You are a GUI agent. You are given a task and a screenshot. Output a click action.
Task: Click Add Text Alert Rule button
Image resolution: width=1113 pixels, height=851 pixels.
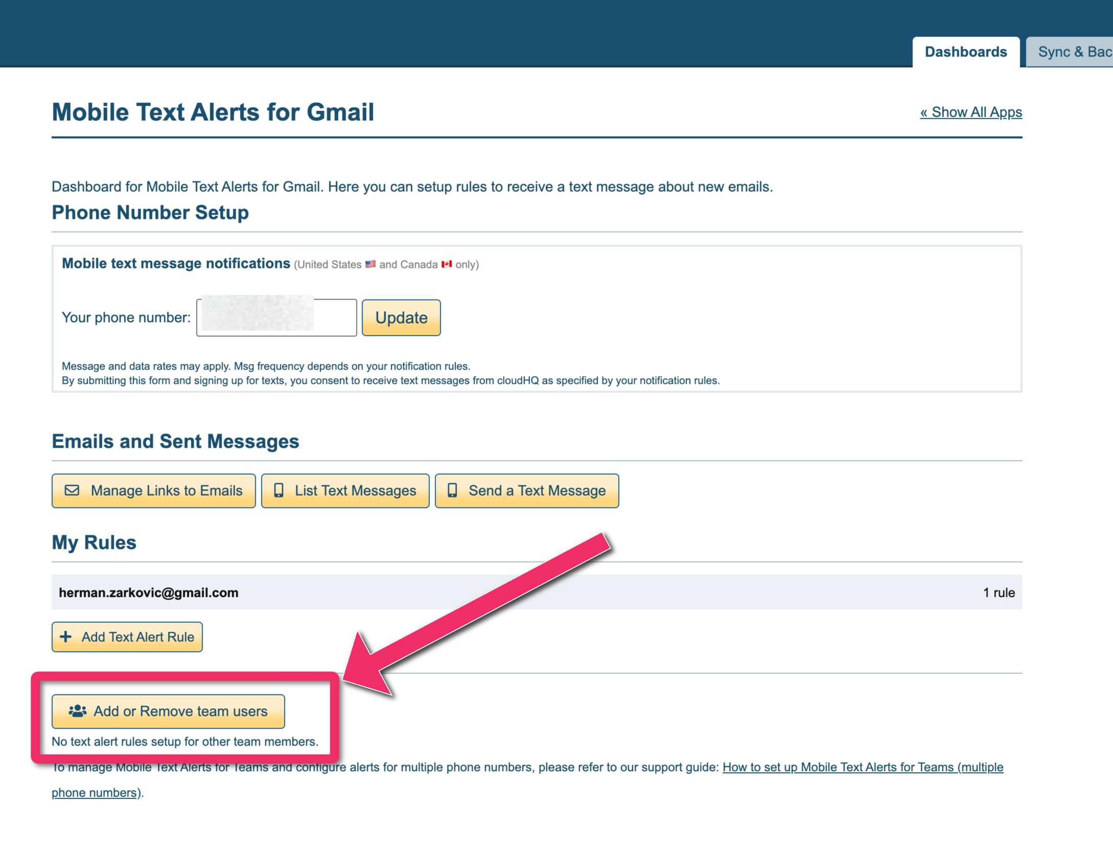[x=127, y=636]
